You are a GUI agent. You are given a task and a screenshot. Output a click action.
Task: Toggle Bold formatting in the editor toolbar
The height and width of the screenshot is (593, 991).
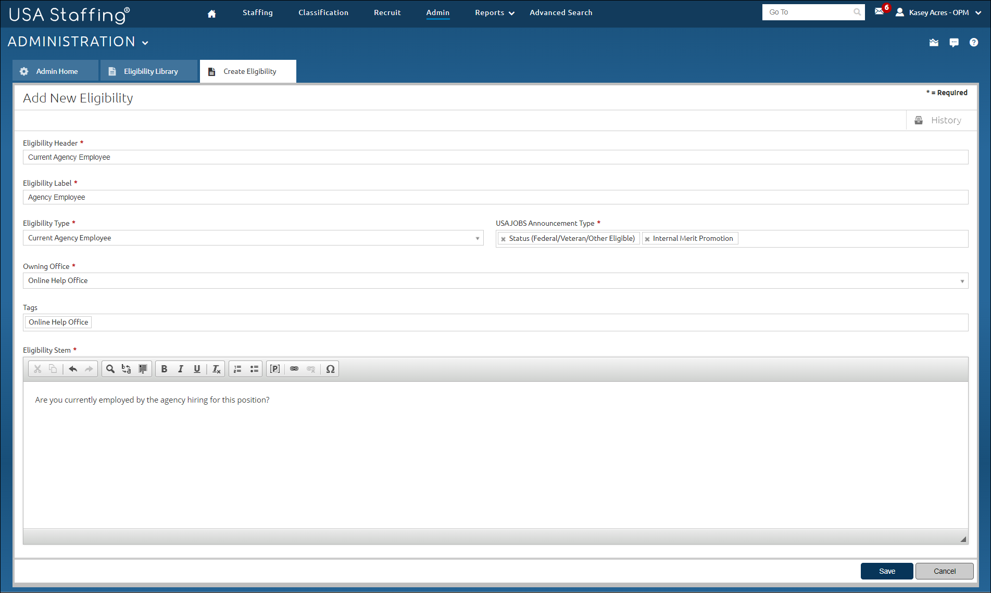[164, 369]
